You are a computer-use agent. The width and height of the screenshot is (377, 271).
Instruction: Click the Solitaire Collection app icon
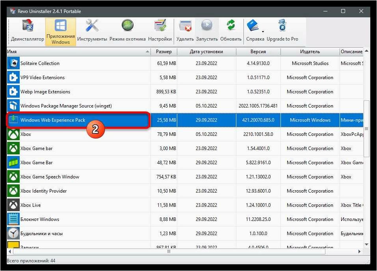(13, 63)
